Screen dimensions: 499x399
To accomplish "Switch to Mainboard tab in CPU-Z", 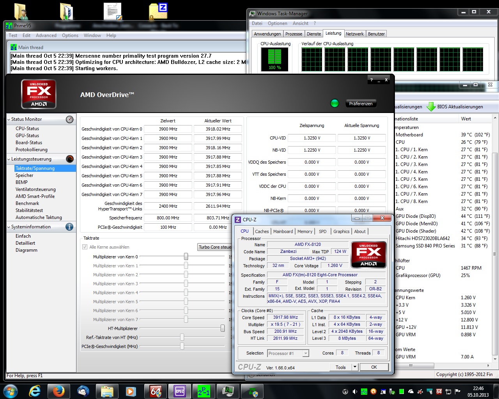I will 283,231.
